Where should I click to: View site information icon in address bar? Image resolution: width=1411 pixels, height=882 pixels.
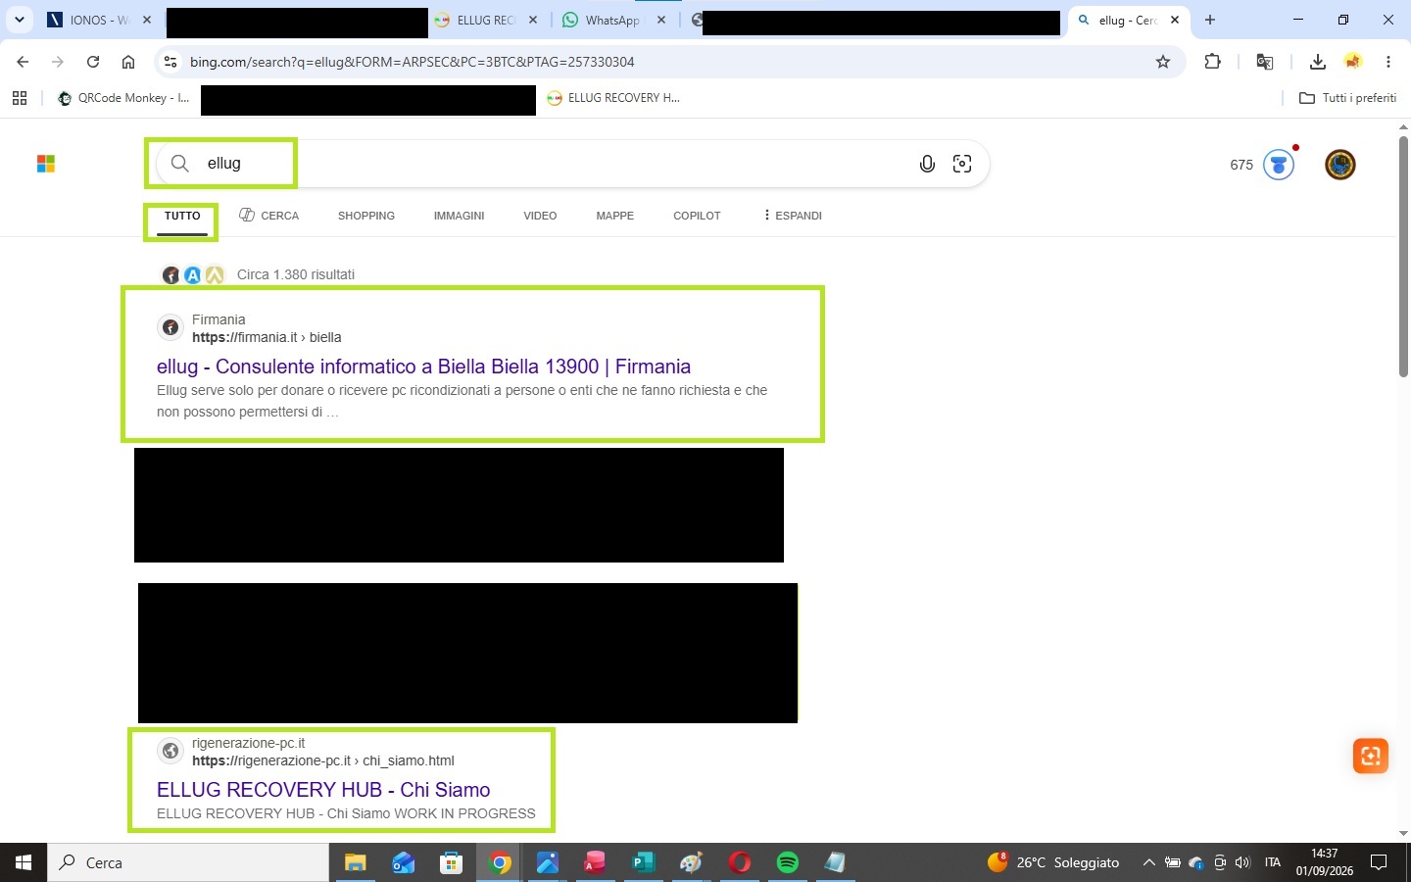pos(170,62)
